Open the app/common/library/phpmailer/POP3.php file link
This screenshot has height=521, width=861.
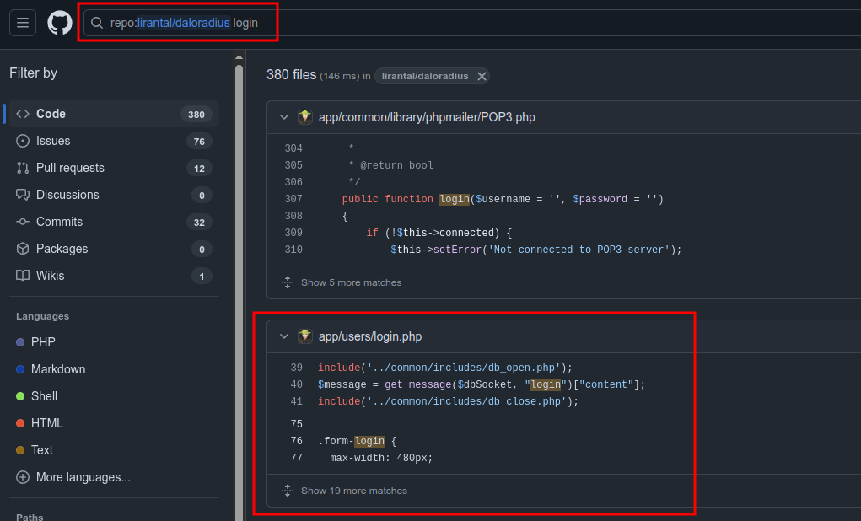[427, 117]
